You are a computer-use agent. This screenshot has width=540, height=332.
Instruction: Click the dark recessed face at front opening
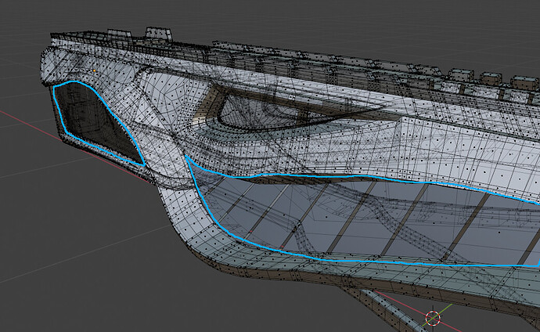(96, 122)
